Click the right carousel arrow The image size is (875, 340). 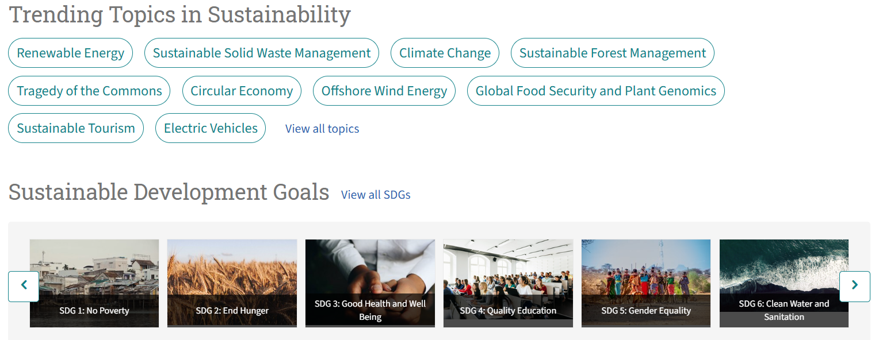[x=855, y=286]
